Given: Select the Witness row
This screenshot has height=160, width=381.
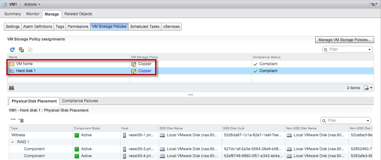Looking at the screenshot, I should click(190, 135).
